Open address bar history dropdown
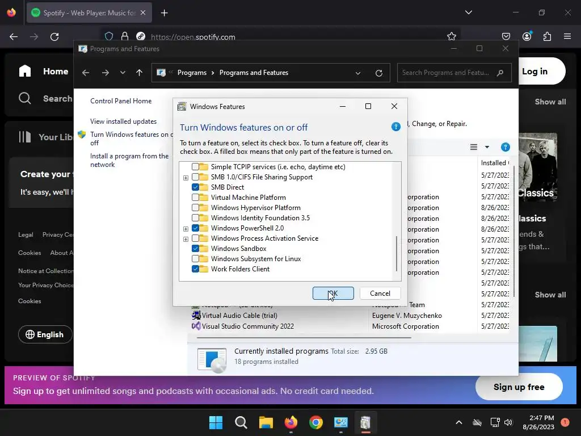The image size is (581, 436). tap(358, 73)
